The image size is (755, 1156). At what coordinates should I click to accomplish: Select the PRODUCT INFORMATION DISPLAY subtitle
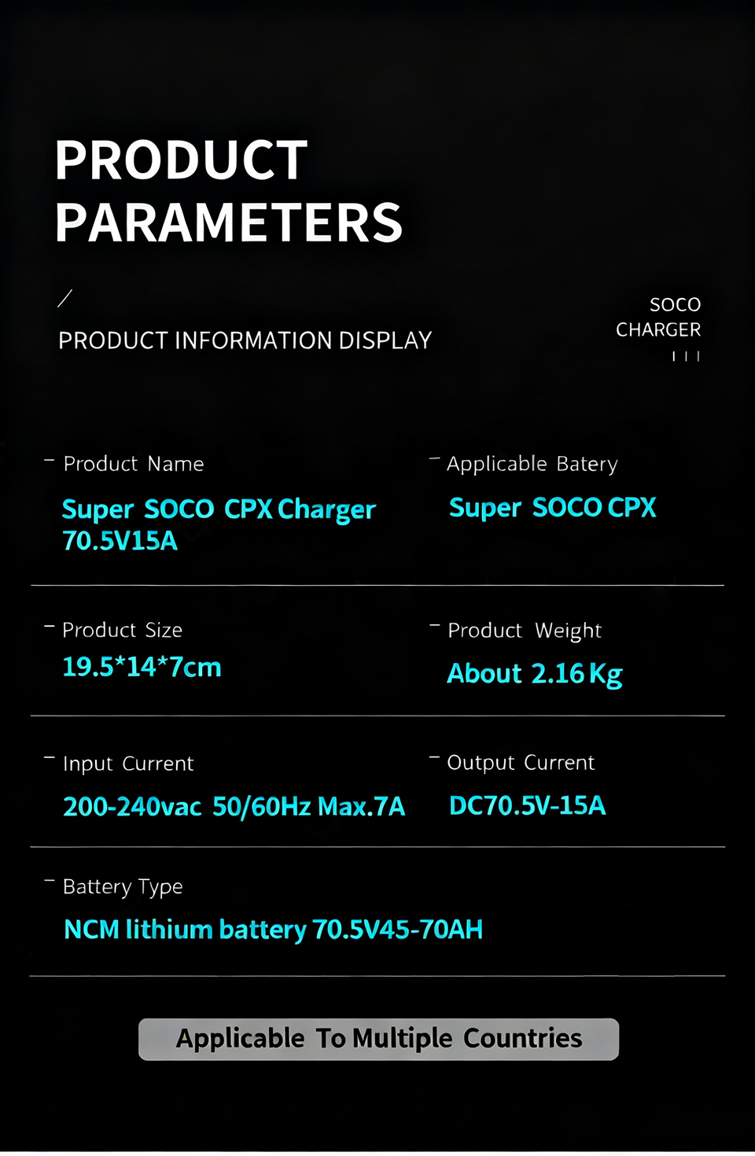(245, 341)
